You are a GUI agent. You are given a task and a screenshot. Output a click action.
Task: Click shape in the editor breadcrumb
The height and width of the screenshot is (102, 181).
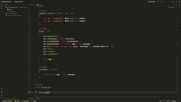[38, 99]
